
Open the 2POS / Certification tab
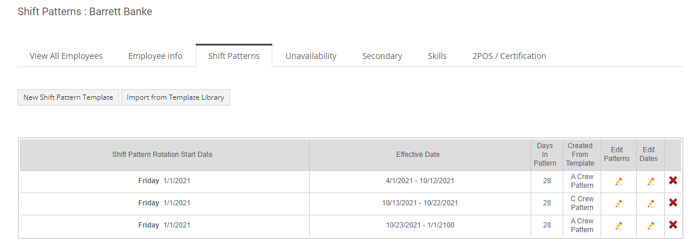[510, 56]
